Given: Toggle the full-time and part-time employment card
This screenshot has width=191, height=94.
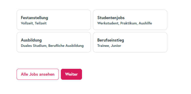Looking at the screenshot, I should point(54,20).
